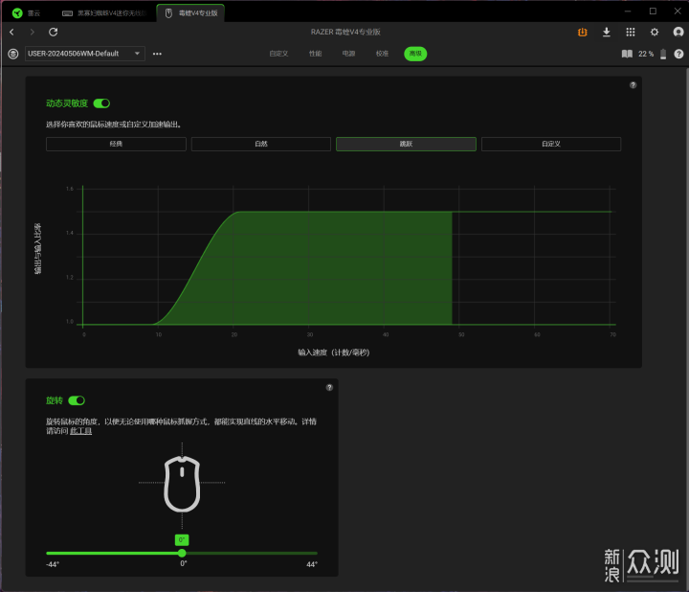The height and width of the screenshot is (592, 689).
Task: Switch to the 性能 (Performance) tab
Action: 316,54
